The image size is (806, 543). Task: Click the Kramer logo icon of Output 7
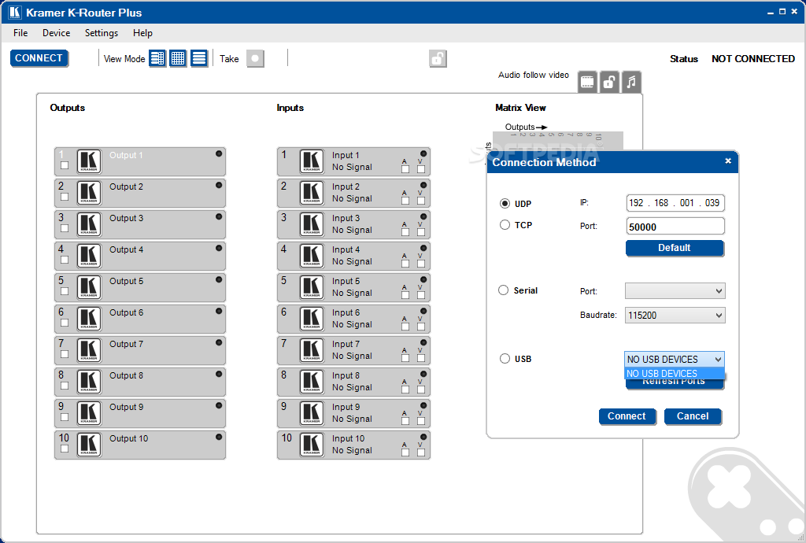[x=89, y=350]
